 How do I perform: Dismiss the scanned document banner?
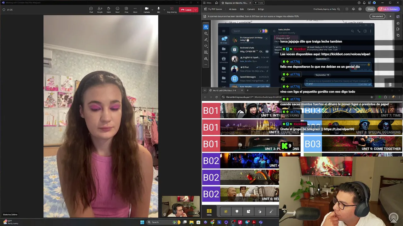[390, 16]
